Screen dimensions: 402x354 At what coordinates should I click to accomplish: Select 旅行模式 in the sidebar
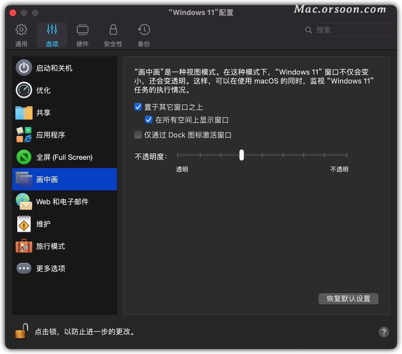point(64,246)
